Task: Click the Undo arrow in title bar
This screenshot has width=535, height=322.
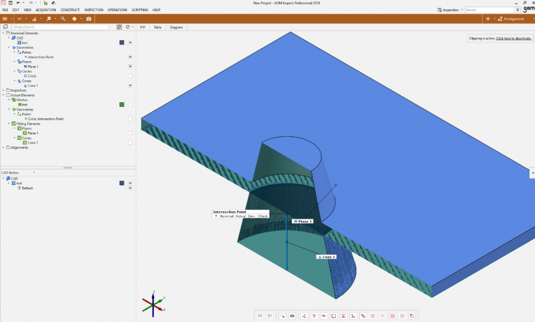Action: pyautogui.click(x=19, y=3)
